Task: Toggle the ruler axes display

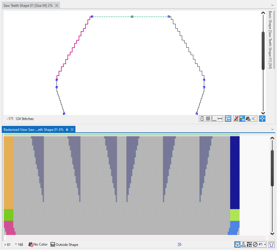Action: coord(214,119)
